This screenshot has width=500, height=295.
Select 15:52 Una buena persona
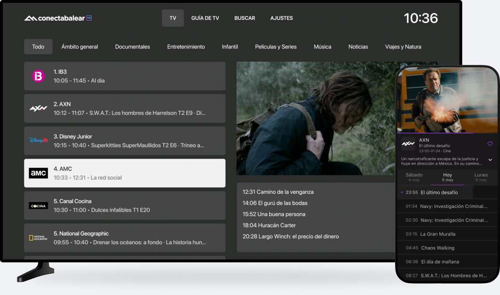(274, 214)
